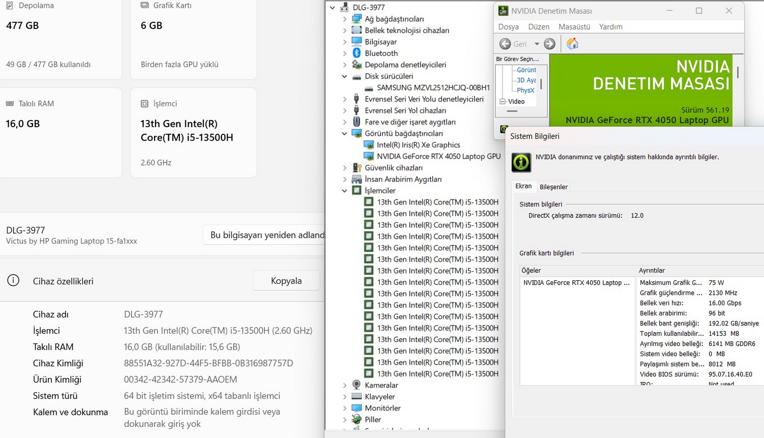Expand the Kameralar node
The width and height of the screenshot is (764, 438).
click(345, 385)
